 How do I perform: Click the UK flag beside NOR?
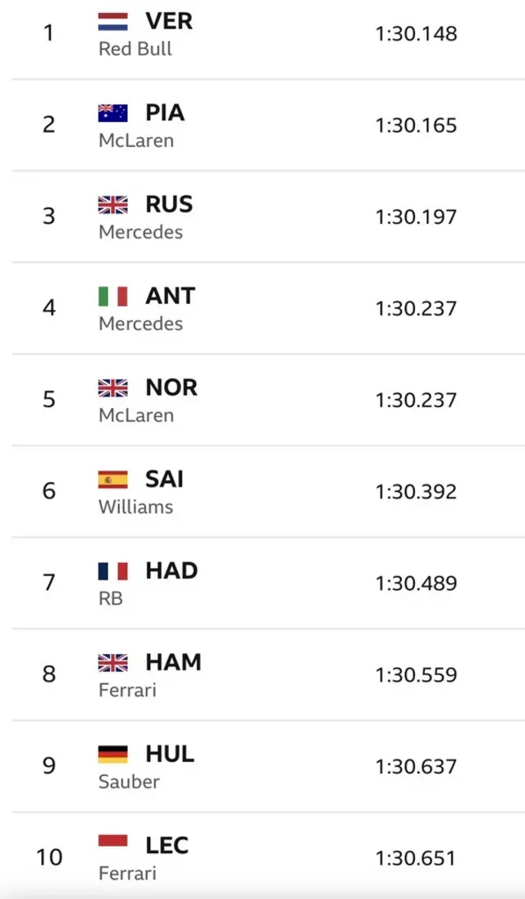[x=112, y=388]
